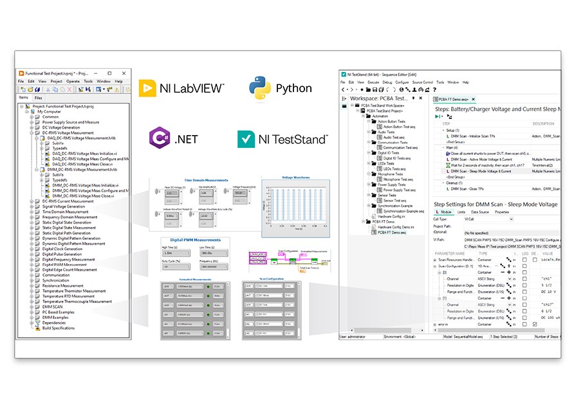Click the yellow warning triangle toolbar icon

(x=116, y=89)
